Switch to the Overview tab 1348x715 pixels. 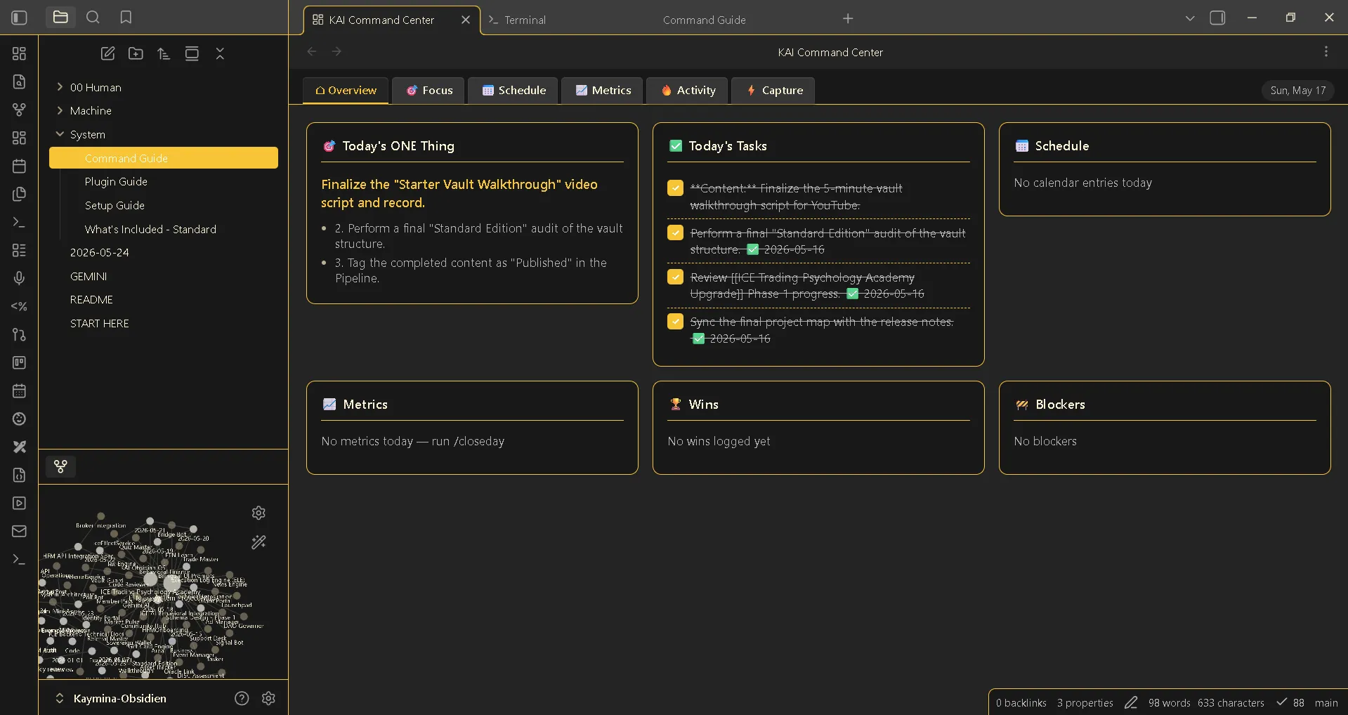(346, 91)
